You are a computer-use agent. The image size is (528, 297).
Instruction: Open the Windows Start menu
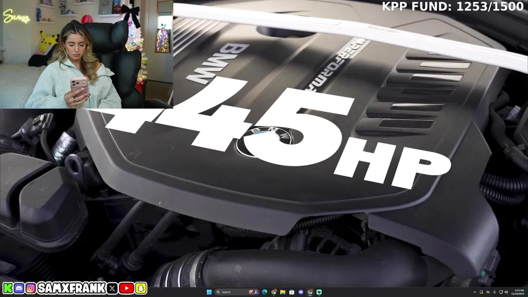[209, 292]
